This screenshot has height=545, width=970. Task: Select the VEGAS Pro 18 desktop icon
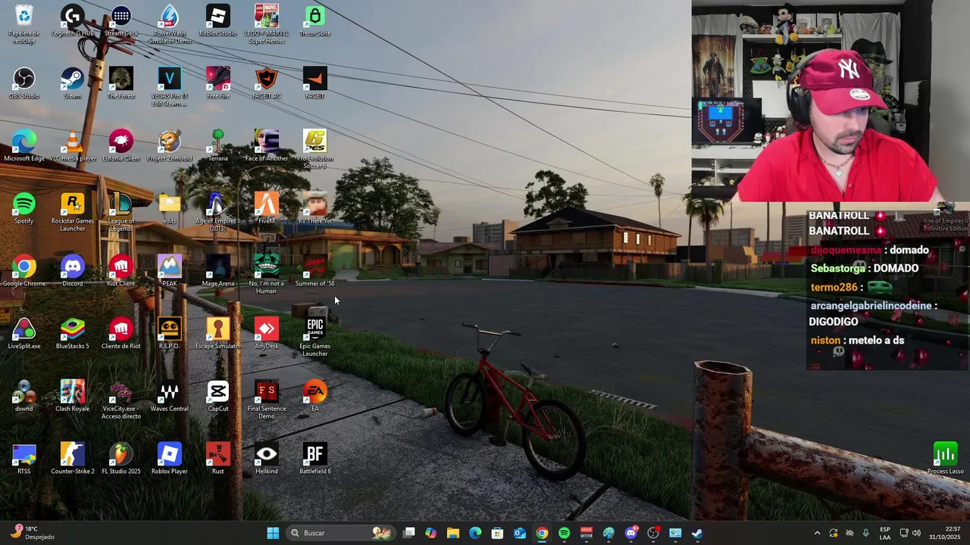click(x=170, y=86)
